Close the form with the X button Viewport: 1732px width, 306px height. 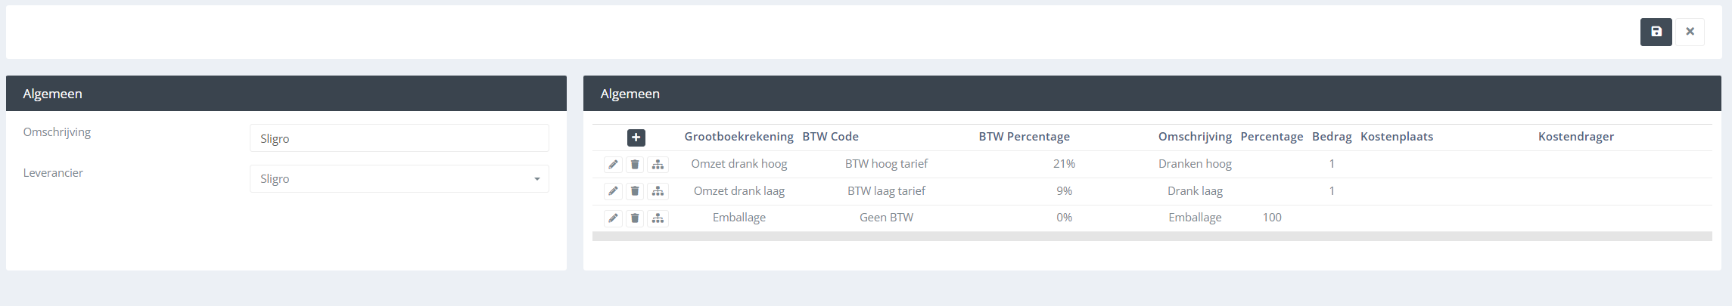coord(1690,32)
